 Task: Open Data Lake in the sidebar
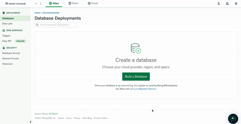click(7, 24)
